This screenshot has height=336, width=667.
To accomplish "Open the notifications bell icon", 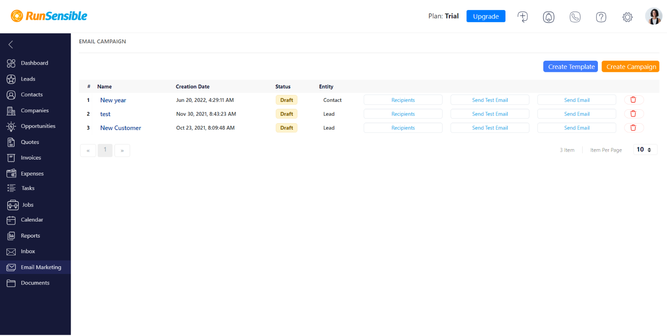I will click(548, 17).
